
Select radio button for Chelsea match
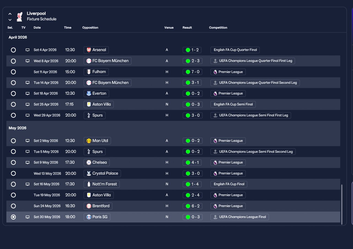click(x=13, y=162)
